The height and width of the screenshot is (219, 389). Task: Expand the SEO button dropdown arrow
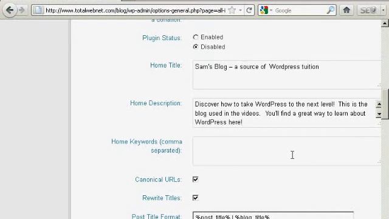click(x=384, y=10)
